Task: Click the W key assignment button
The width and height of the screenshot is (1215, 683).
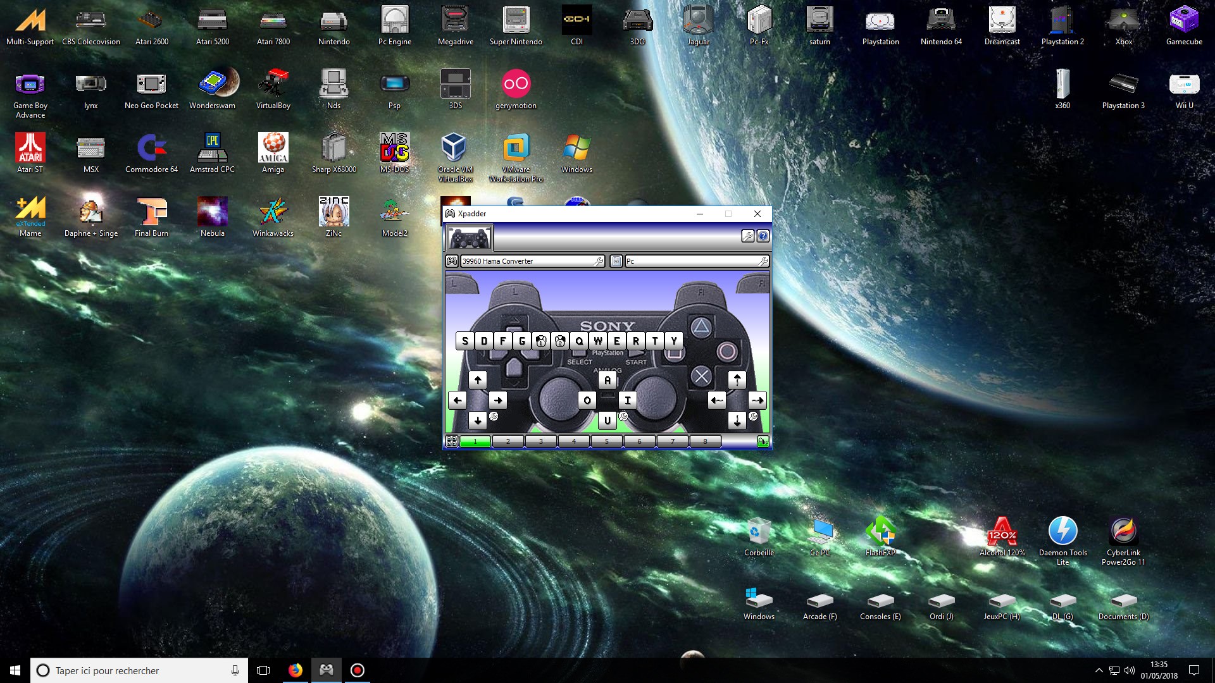Action: coord(598,341)
